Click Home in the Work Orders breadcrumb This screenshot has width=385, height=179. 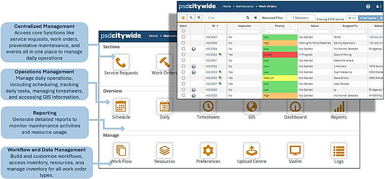click(x=226, y=7)
